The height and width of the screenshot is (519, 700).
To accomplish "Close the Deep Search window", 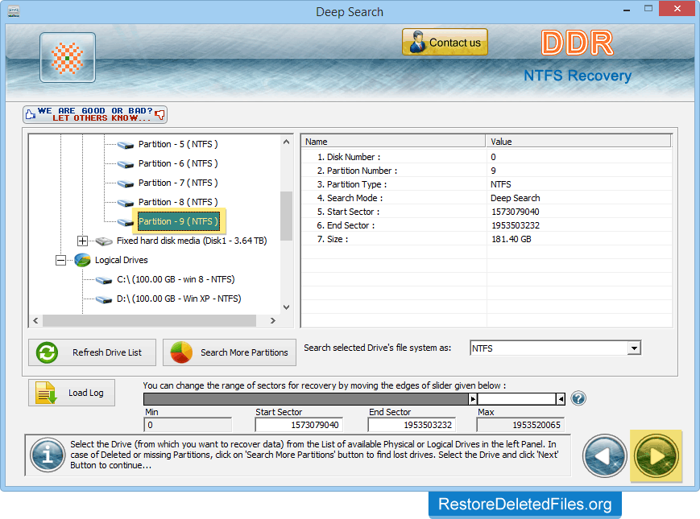I will [x=677, y=9].
